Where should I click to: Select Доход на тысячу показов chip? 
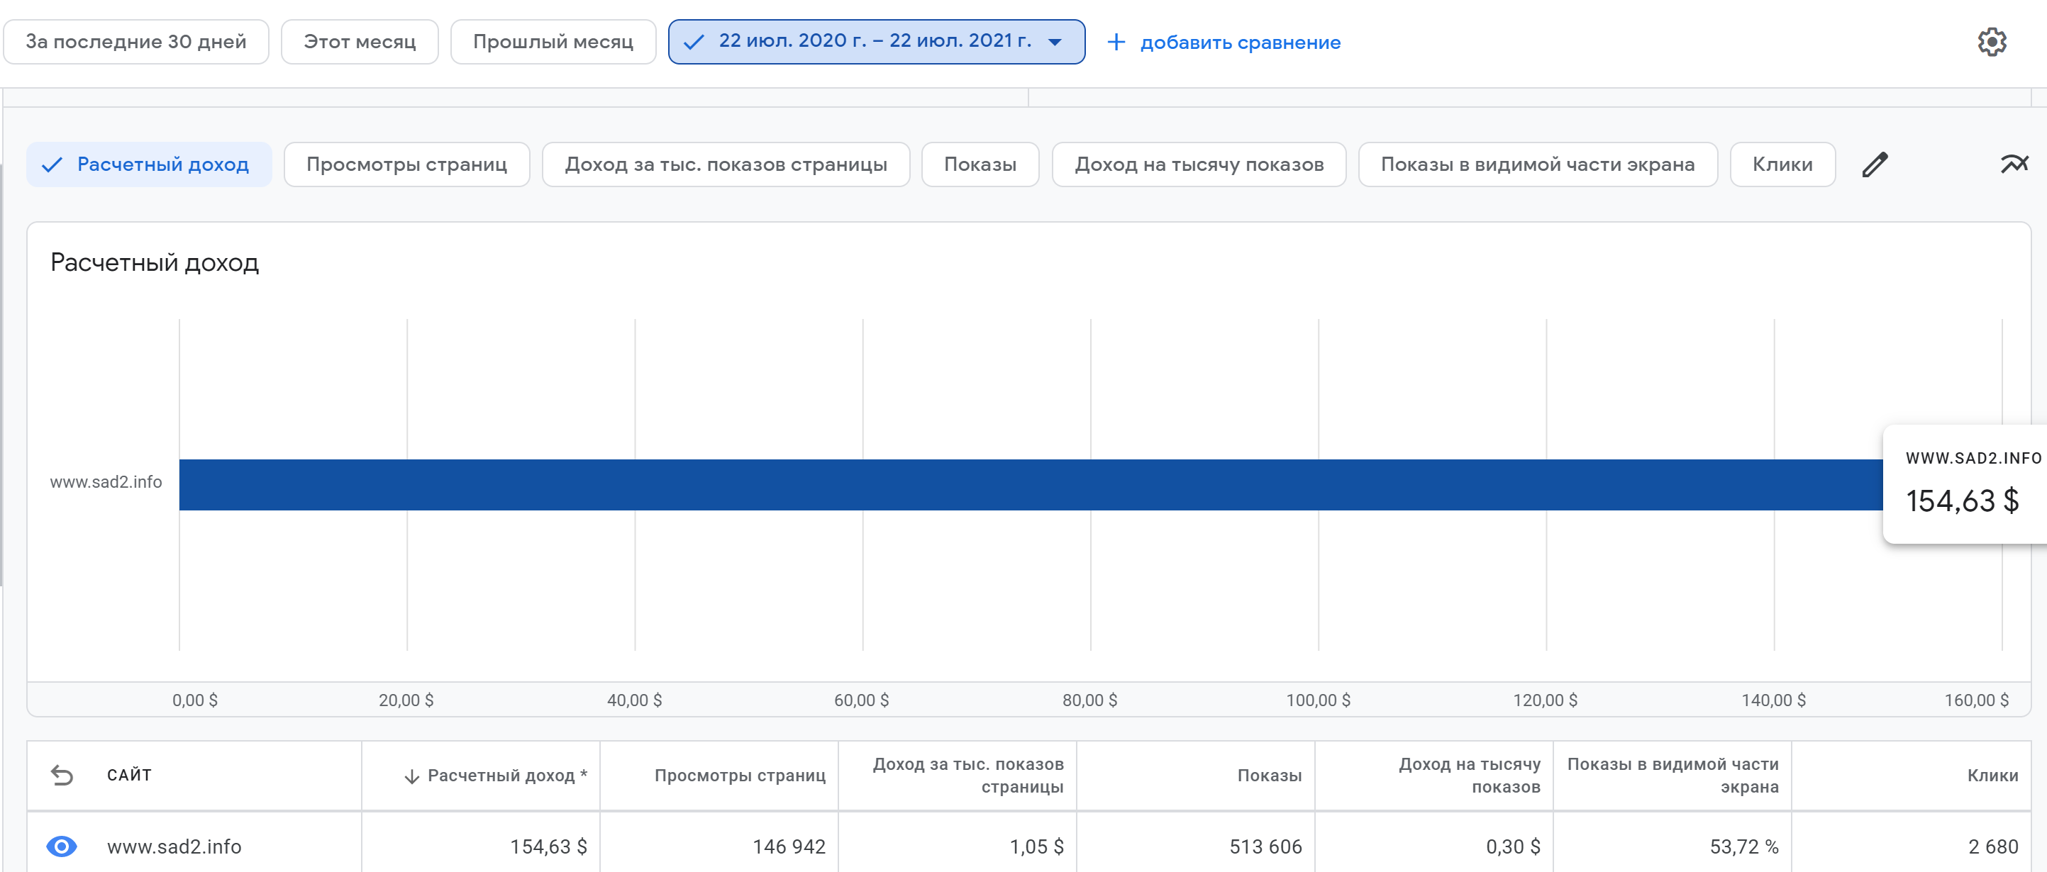1198,164
